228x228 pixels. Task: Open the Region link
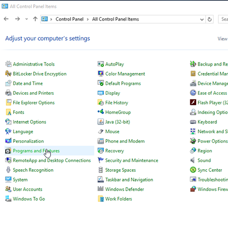[x=205, y=151]
